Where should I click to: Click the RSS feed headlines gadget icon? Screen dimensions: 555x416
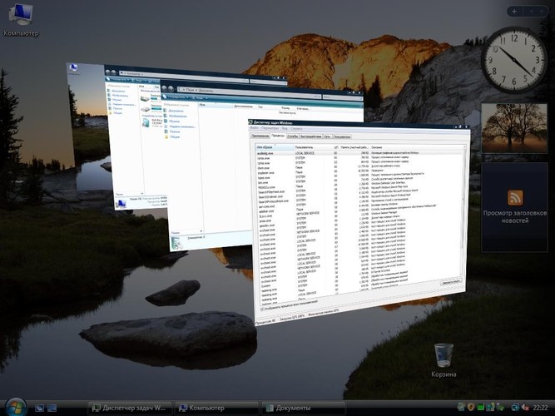(515, 197)
